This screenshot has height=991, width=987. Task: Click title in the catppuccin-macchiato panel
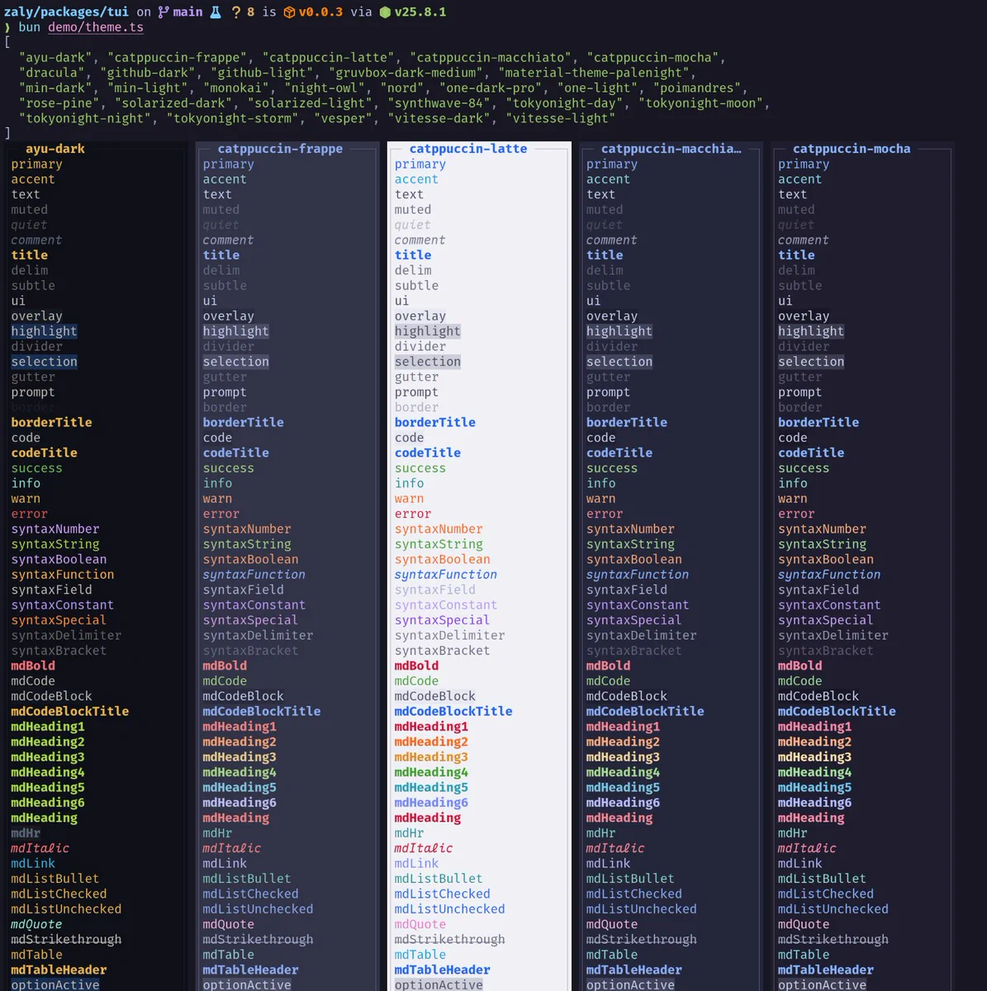click(x=605, y=255)
